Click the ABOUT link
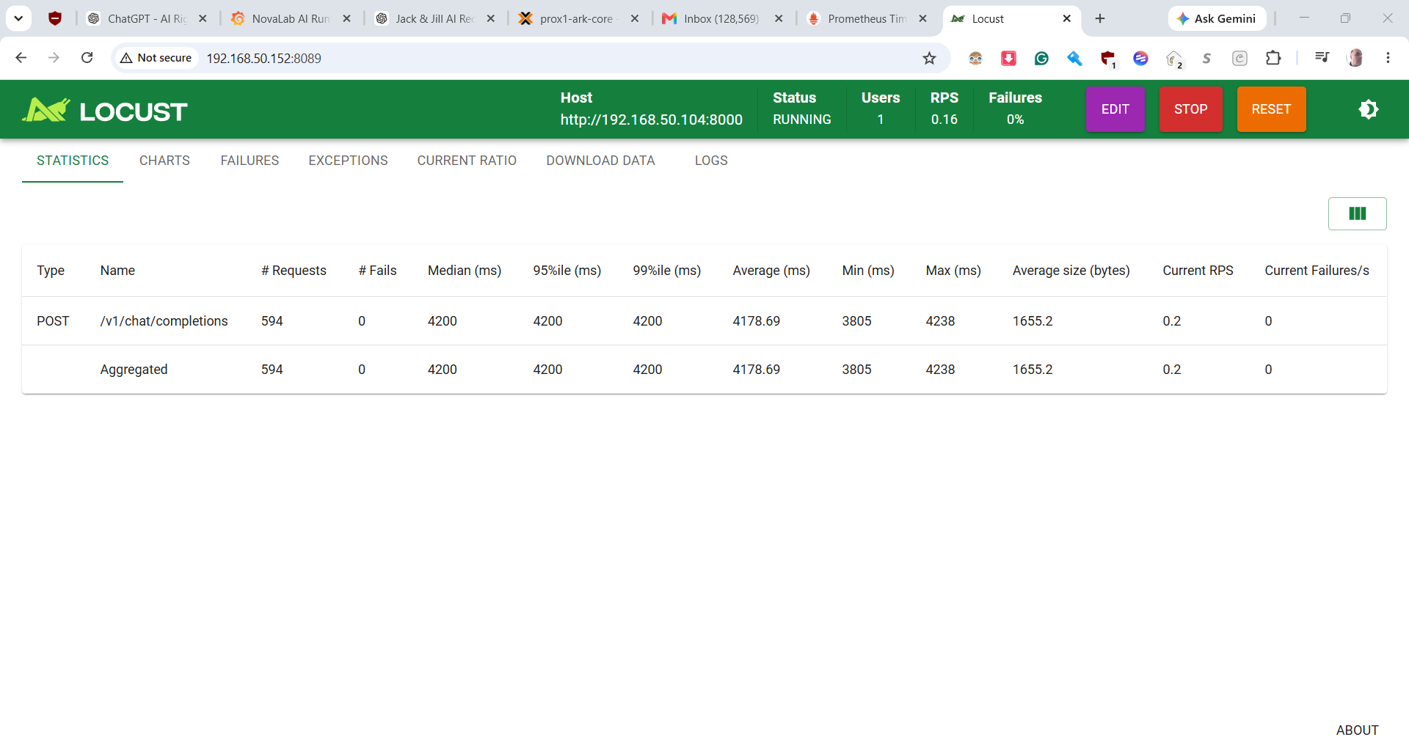Image resolution: width=1409 pixels, height=748 pixels. pos(1357,730)
